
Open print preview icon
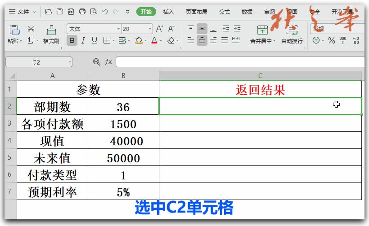click(x=94, y=12)
